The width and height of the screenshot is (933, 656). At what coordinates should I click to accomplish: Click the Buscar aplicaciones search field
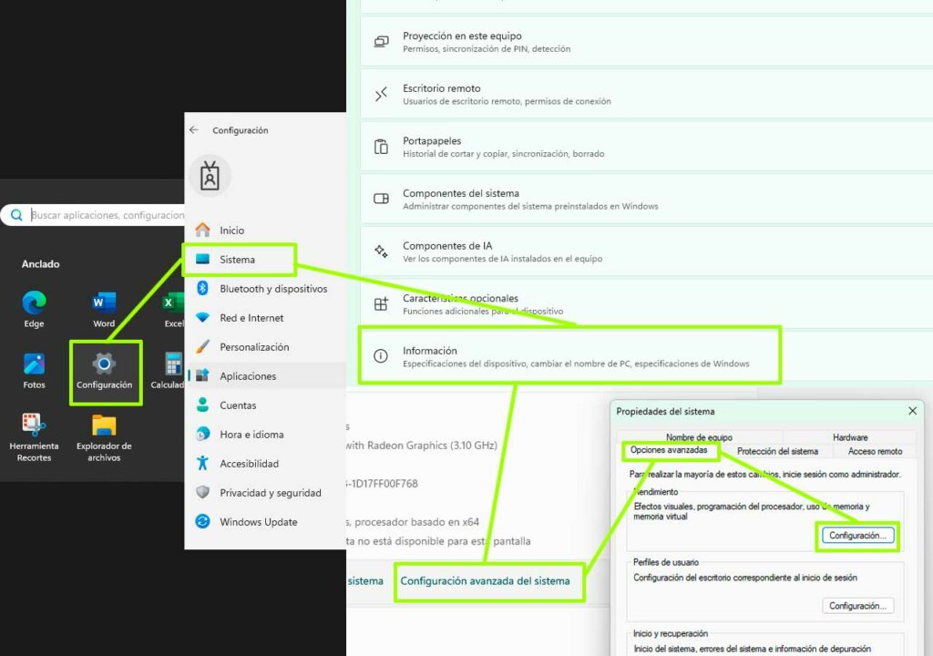tap(108, 215)
